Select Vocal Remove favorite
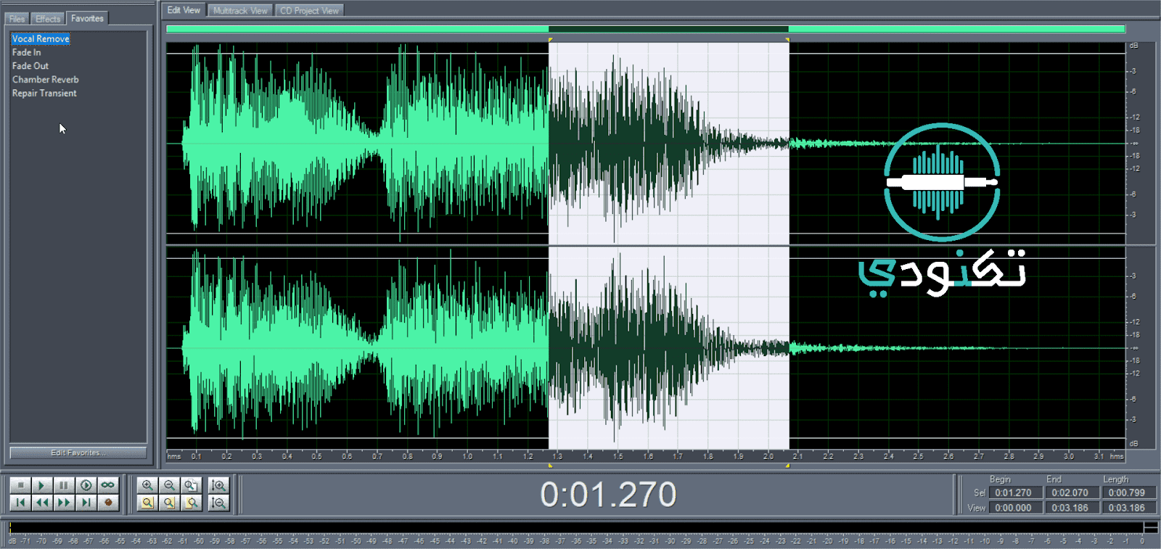 click(x=41, y=39)
